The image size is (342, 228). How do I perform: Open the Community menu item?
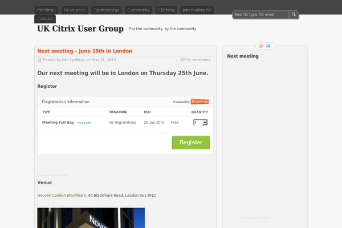139,10
